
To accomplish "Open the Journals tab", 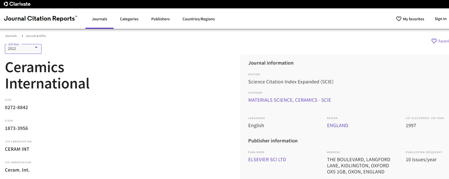I will 99,19.
